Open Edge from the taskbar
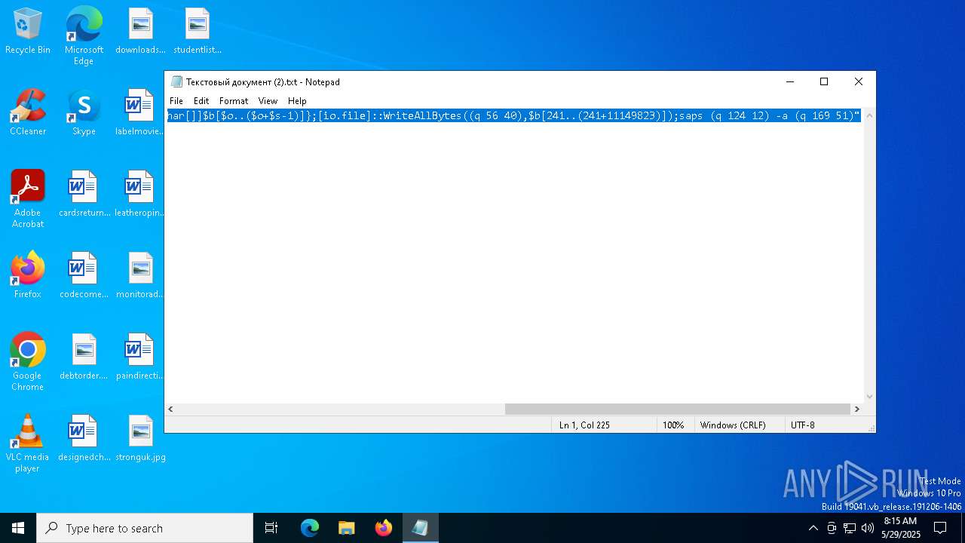965x543 pixels. [310, 528]
